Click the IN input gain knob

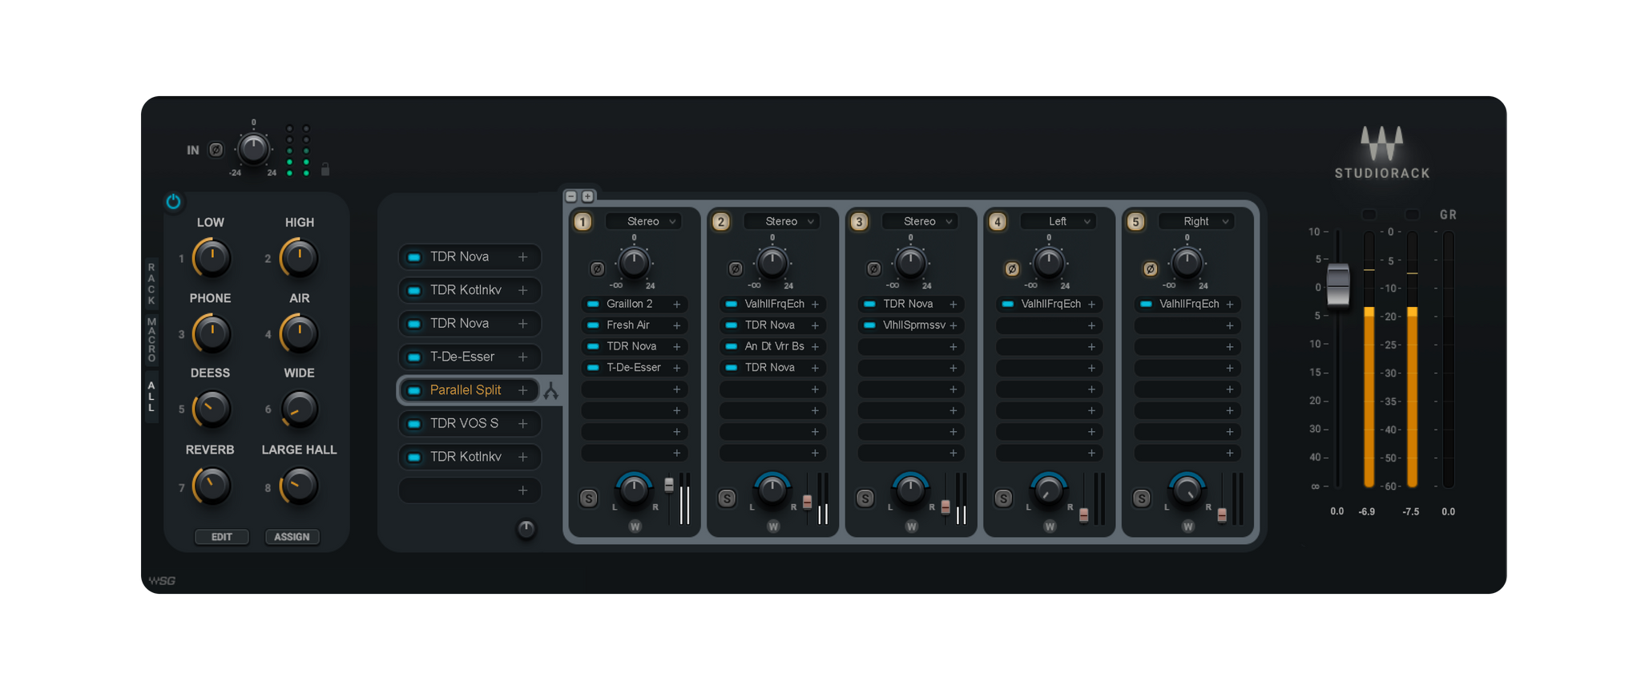point(253,149)
